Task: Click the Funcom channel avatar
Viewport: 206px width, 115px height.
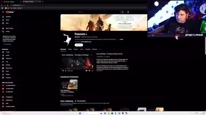Action: tap(67, 40)
